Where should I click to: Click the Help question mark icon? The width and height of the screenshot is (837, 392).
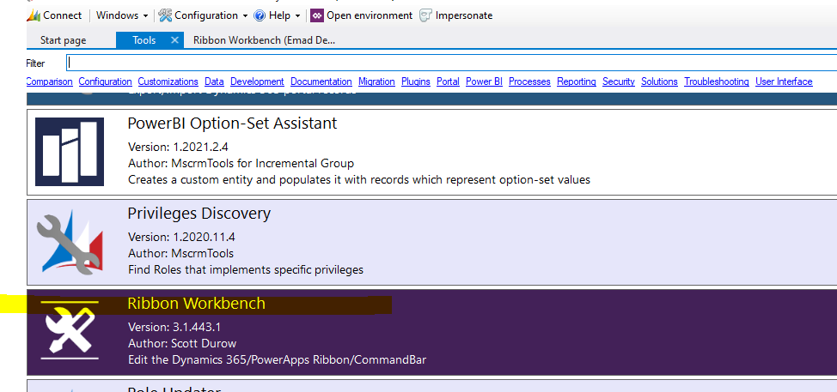tap(260, 15)
